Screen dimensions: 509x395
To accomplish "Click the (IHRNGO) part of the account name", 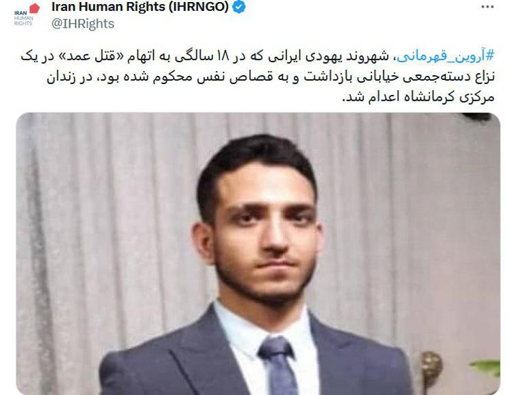I will [x=199, y=7].
